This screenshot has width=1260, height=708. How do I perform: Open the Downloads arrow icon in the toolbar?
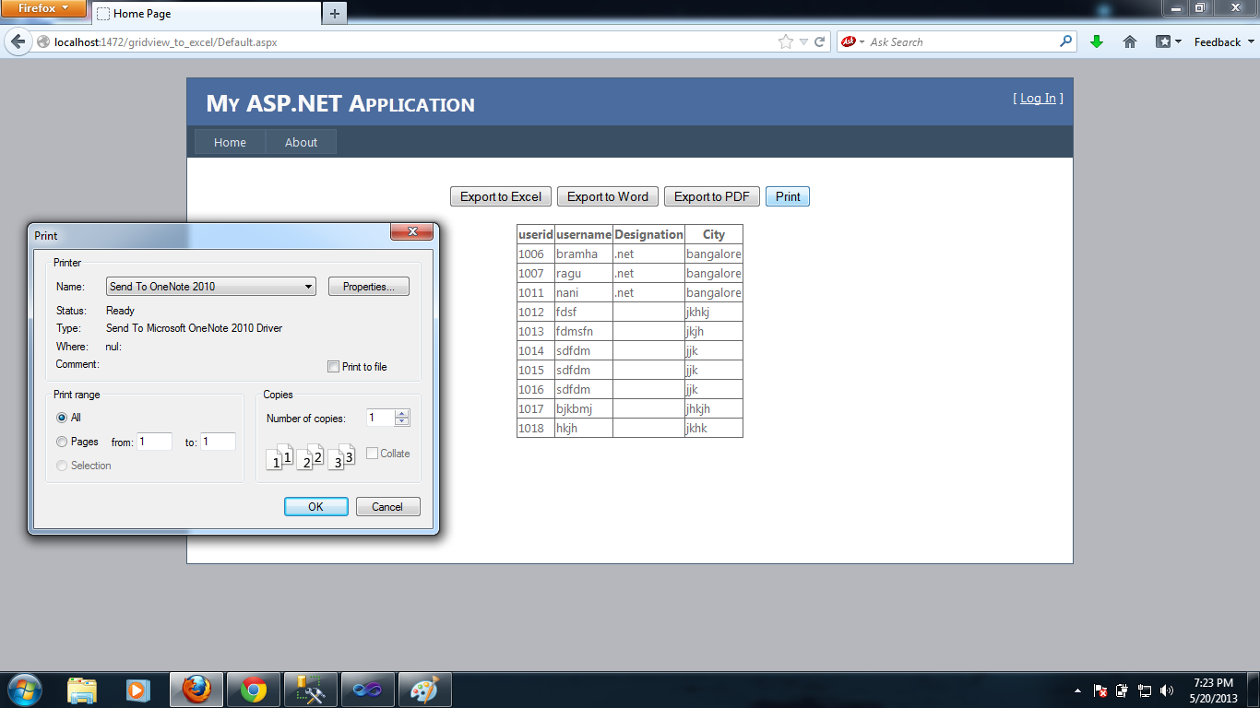1097,41
